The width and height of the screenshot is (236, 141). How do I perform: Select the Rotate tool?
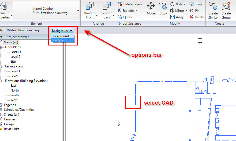point(178,4)
